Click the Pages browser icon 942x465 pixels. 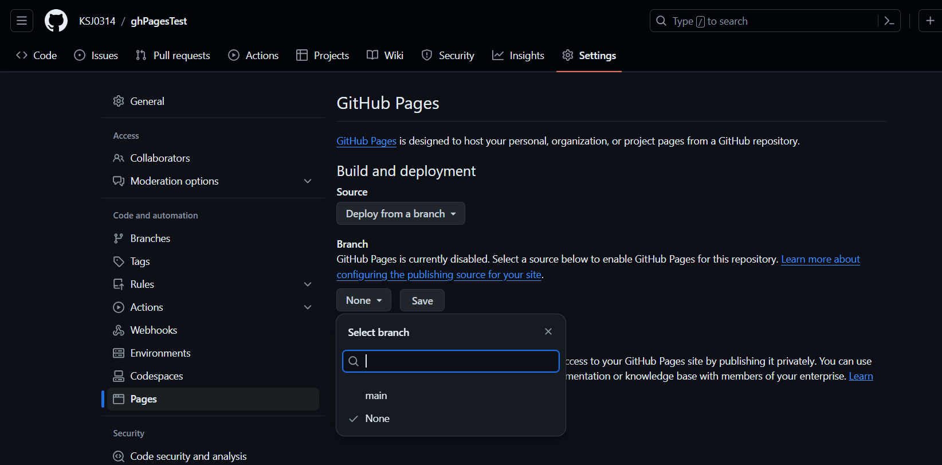click(119, 399)
